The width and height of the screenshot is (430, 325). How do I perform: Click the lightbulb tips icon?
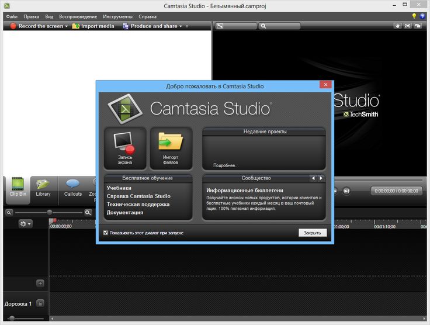414,16
